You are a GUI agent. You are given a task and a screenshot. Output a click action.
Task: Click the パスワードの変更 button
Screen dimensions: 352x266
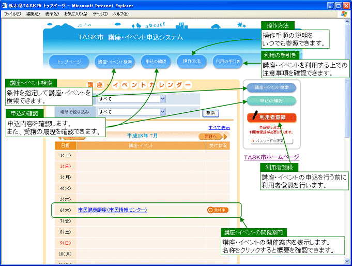pos(272,141)
